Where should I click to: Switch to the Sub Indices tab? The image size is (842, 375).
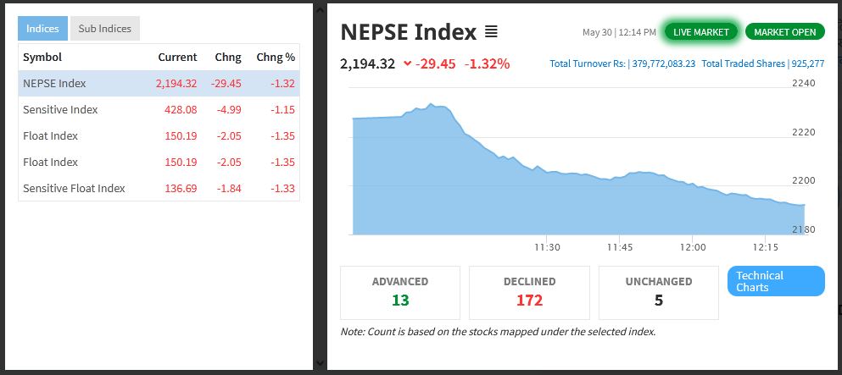pos(104,29)
